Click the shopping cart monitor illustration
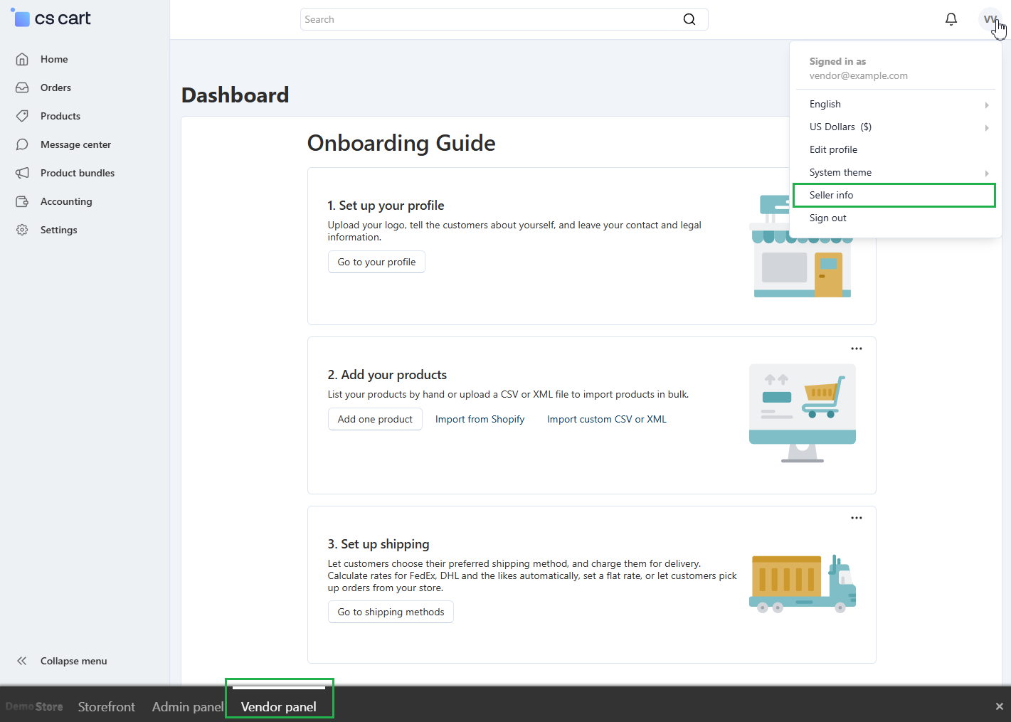The height and width of the screenshot is (722, 1011). (x=803, y=413)
